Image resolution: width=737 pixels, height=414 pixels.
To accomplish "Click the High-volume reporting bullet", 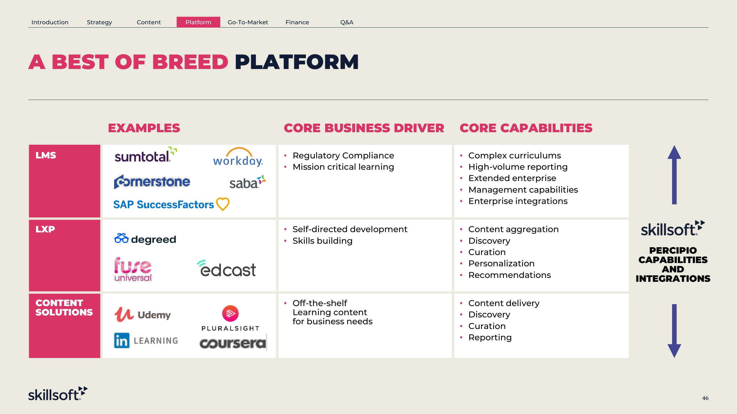I will coord(518,167).
